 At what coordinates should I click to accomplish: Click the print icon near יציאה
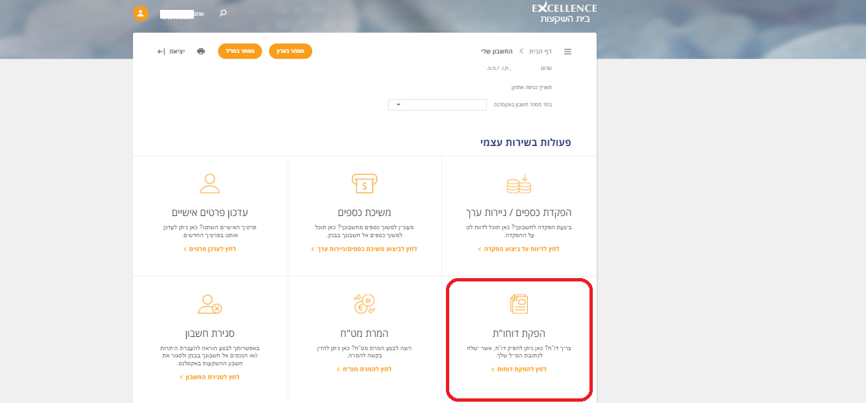pos(200,51)
